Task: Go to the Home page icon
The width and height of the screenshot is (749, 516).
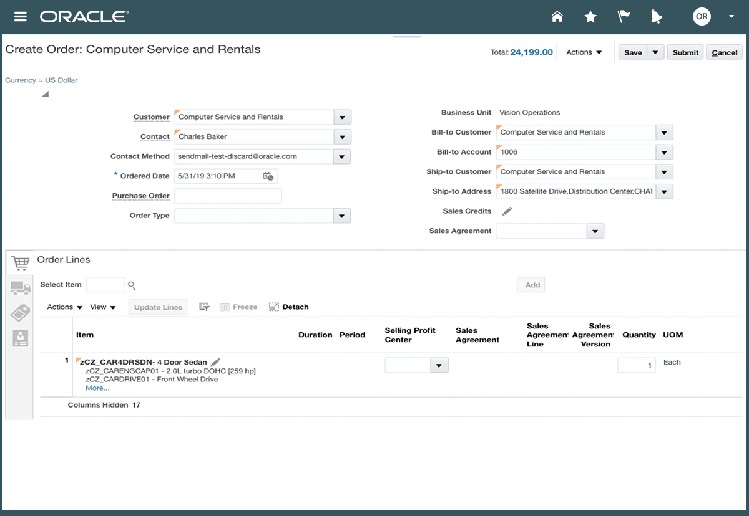Action: coord(557,17)
